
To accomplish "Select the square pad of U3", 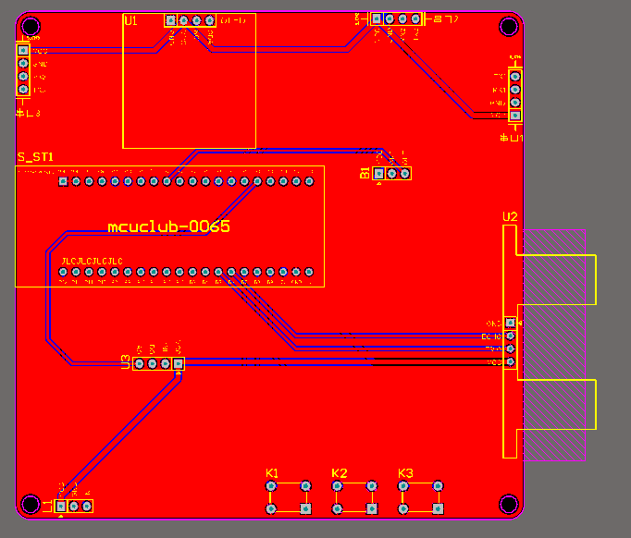I will click(x=178, y=364).
